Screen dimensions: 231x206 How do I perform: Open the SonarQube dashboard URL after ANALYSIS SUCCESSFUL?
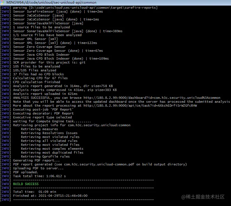coord(152,98)
